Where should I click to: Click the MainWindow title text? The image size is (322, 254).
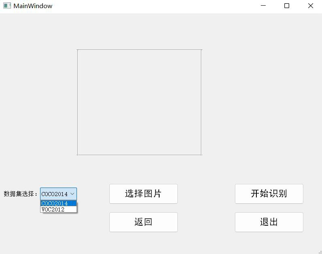pos(33,6)
